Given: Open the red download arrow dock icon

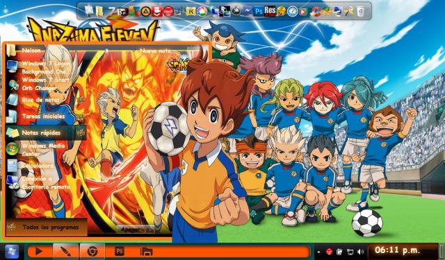Looking at the screenshot, I should (x=157, y=12).
